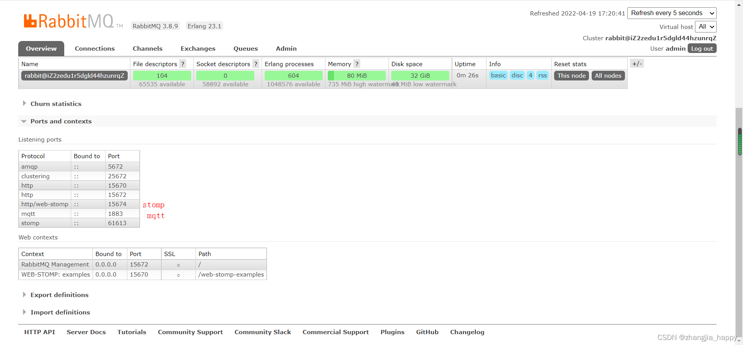743x345 pixels.
Task: Click the RabbitMQ 3.8.9 version label
Action: point(155,26)
